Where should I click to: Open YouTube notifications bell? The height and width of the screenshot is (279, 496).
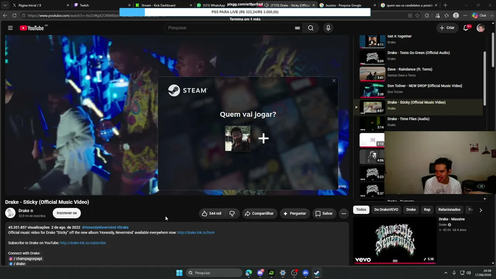(x=466, y=28)
